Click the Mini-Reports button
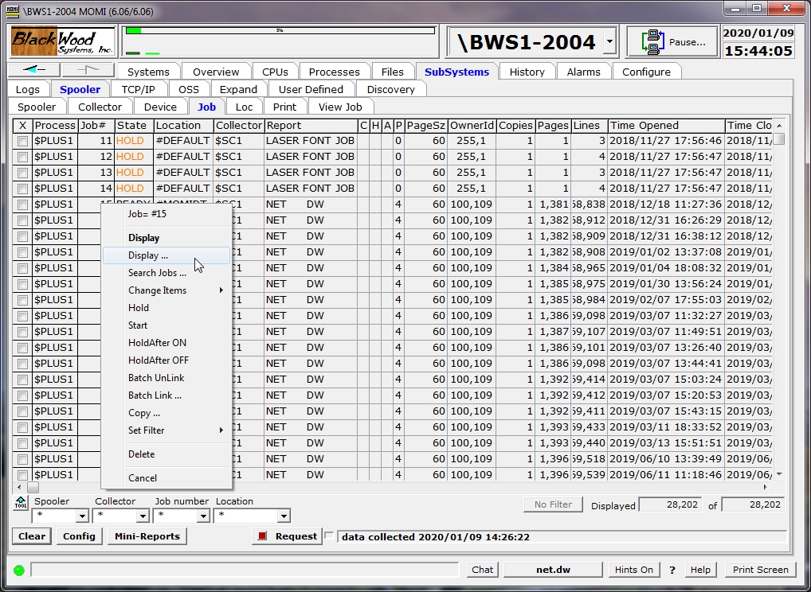811x592 pixels. click(x=147, y=536)
